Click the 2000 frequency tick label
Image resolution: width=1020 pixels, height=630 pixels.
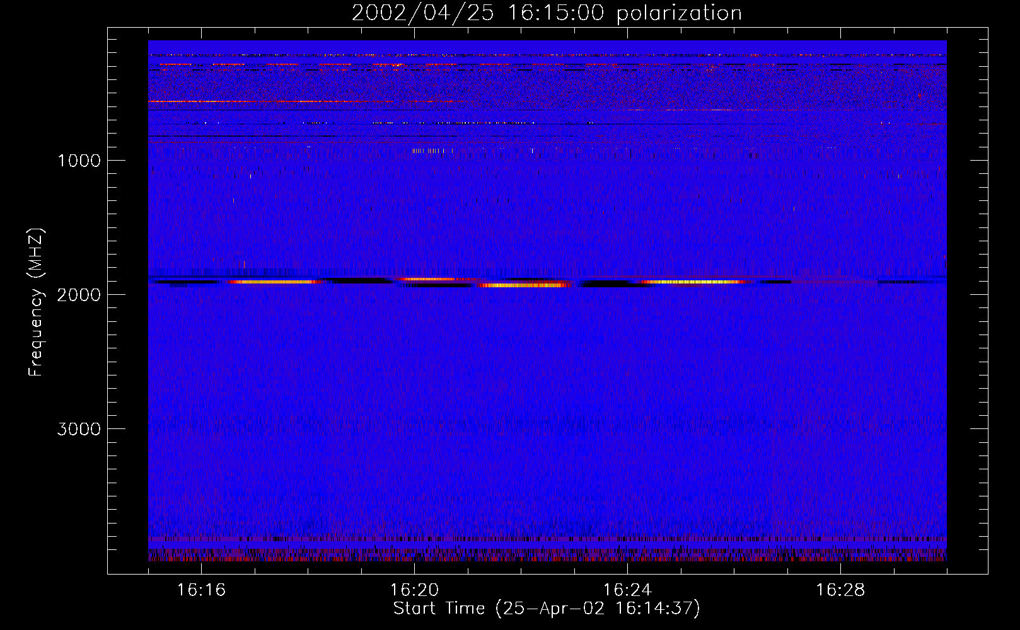(79, 295)
